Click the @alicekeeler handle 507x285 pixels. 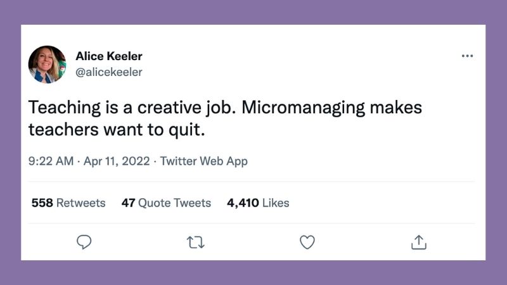(x=109, y=72)
